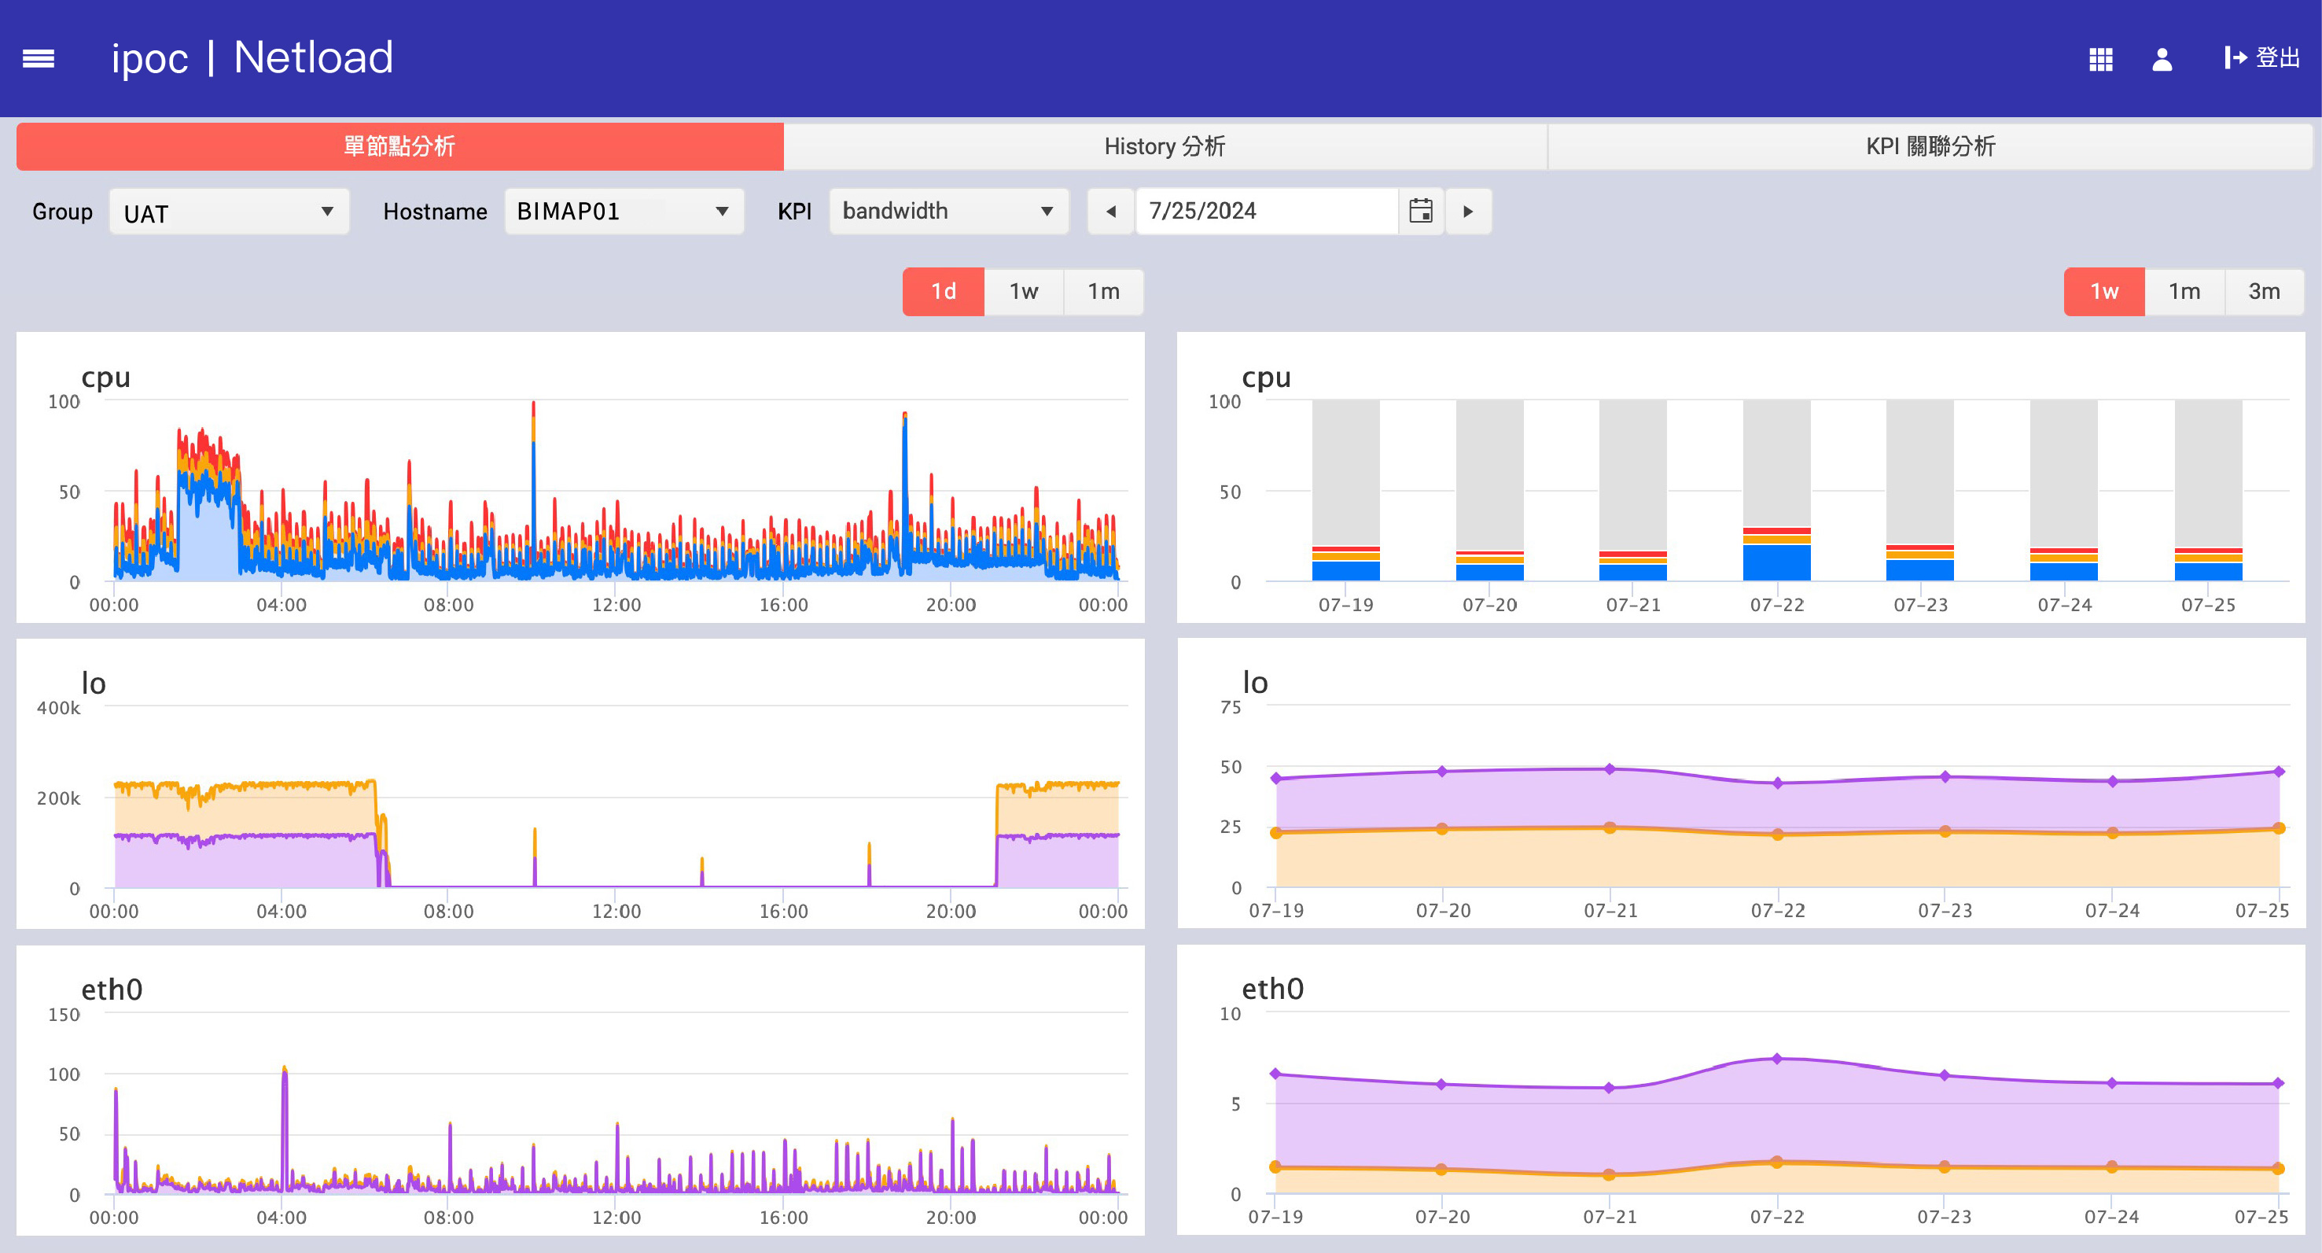Click the Hostname label
This screenshot has height=1253, width=2322.
[x=435, y=212]
